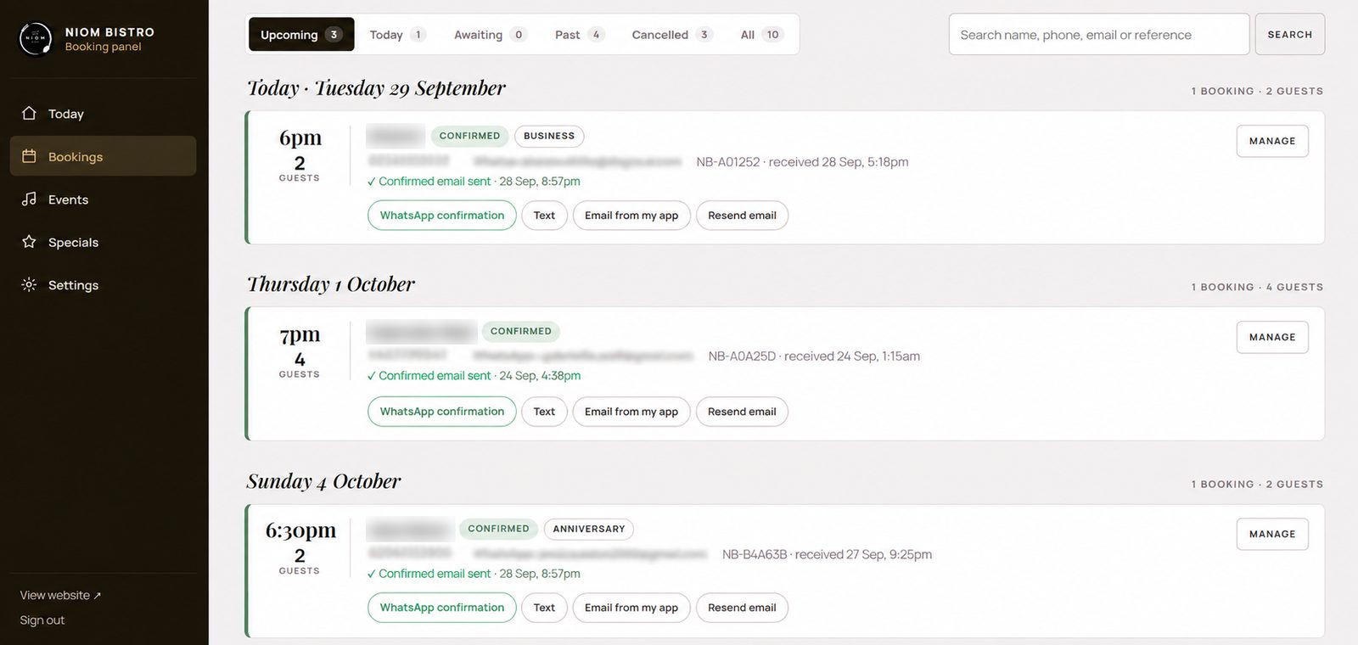
Task: Open the All bookings tab
Action: (x=761, y=35)
